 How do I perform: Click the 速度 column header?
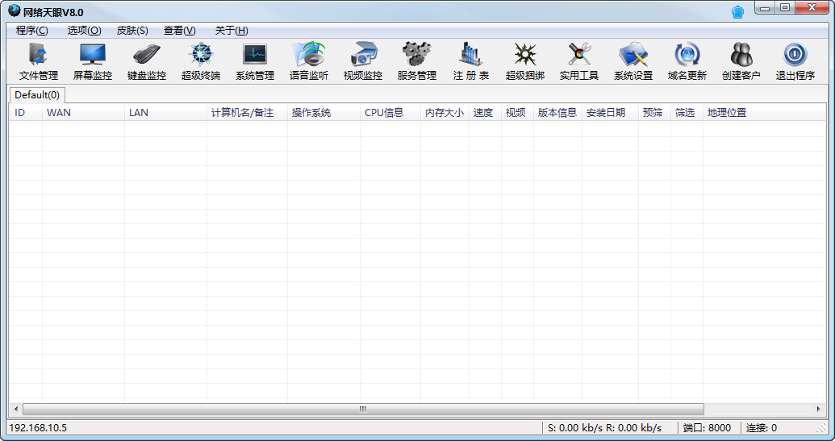click(485, 113)
